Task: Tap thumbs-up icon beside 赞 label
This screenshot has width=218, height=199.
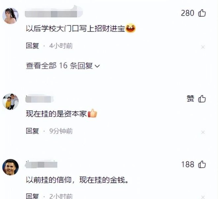Action: 202,99
